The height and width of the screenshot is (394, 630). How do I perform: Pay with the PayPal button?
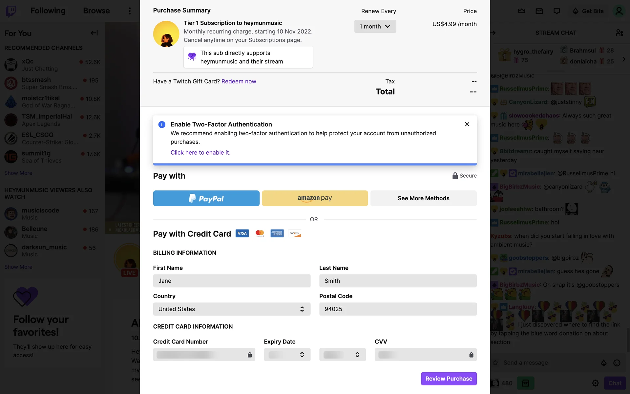(x=206, y=198)
